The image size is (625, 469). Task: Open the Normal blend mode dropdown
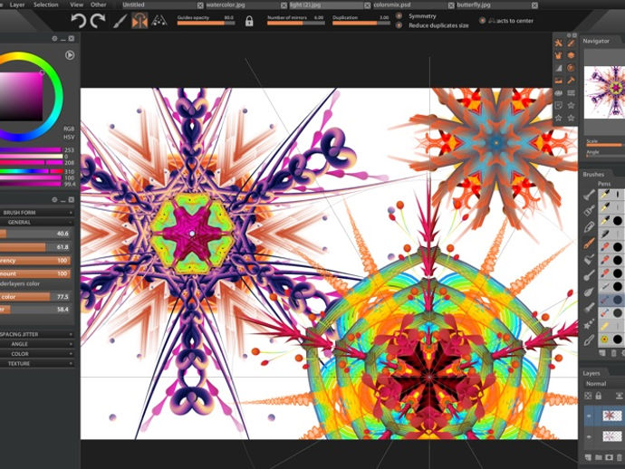pyautogui.click(x=604, y=383)
